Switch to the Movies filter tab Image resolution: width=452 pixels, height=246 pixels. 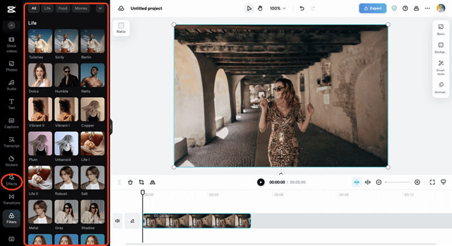tap(81, 8)
